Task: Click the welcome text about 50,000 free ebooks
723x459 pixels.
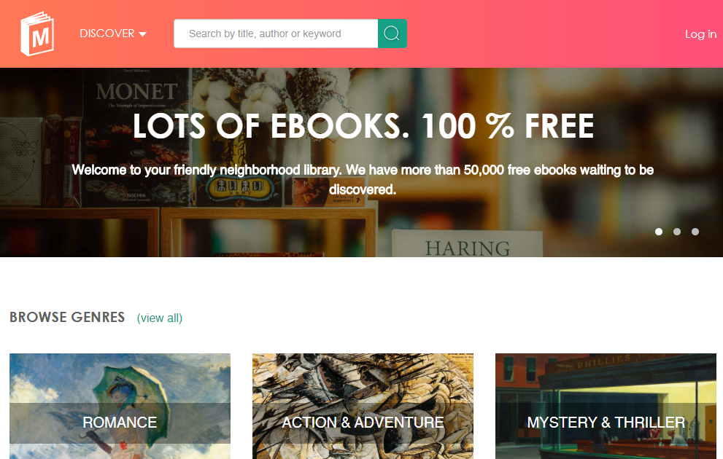Action: (x=363, y=179)
